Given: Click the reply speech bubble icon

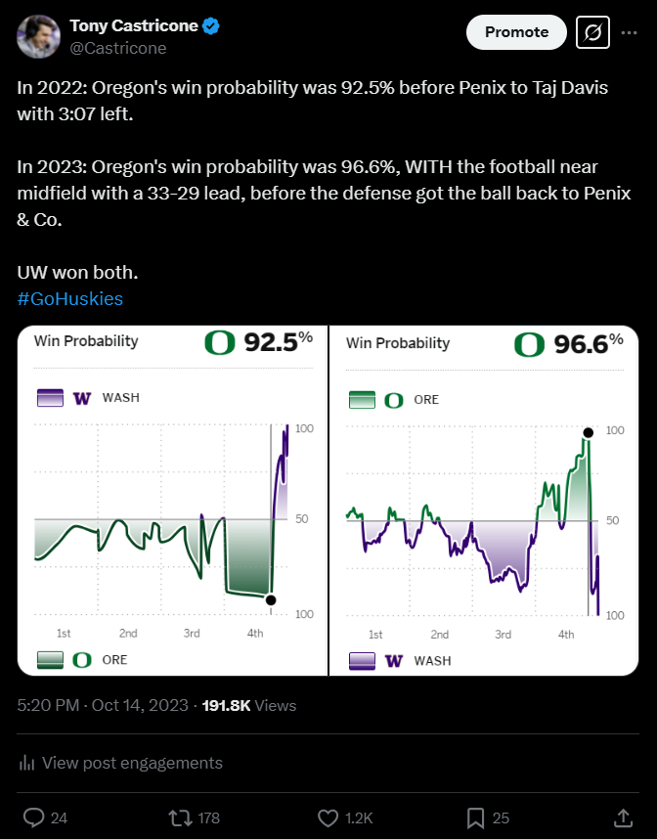Looking at the screenshot, I should (x=34, y=817).
